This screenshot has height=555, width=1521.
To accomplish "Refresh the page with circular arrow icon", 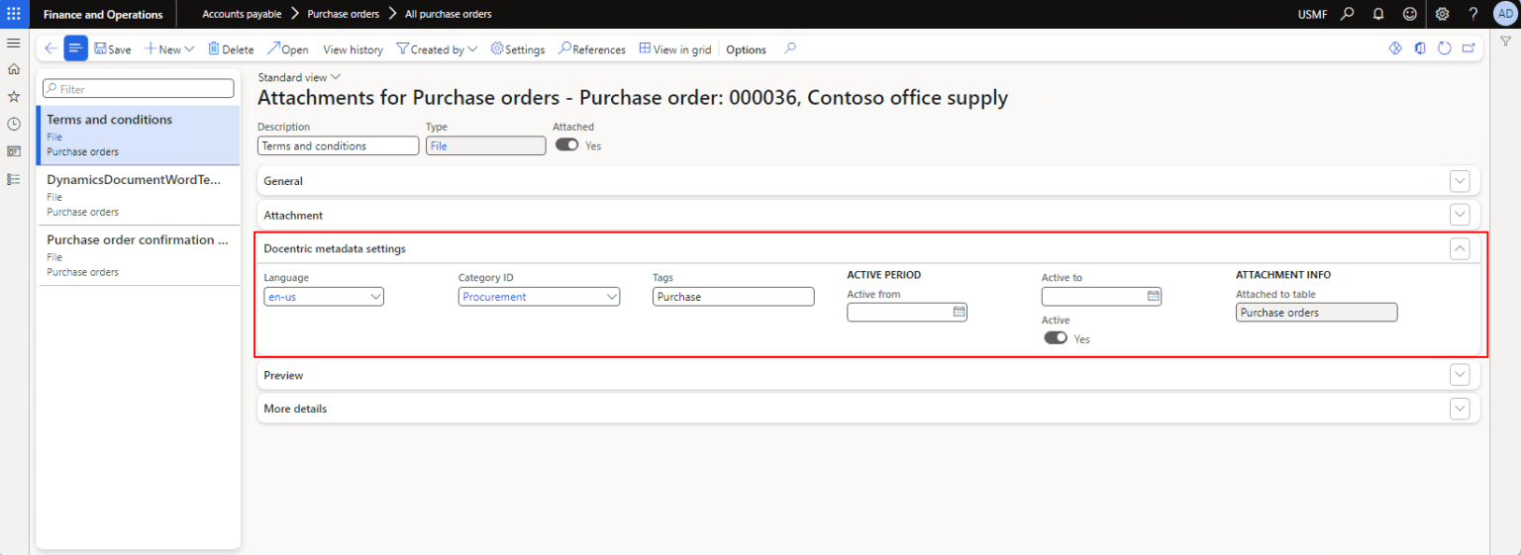I will (1445, 48).
